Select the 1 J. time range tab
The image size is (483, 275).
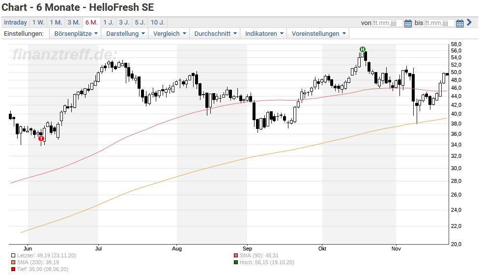click(109, 23)
